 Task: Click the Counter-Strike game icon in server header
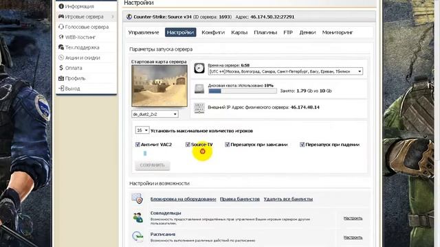pos(129,16)
